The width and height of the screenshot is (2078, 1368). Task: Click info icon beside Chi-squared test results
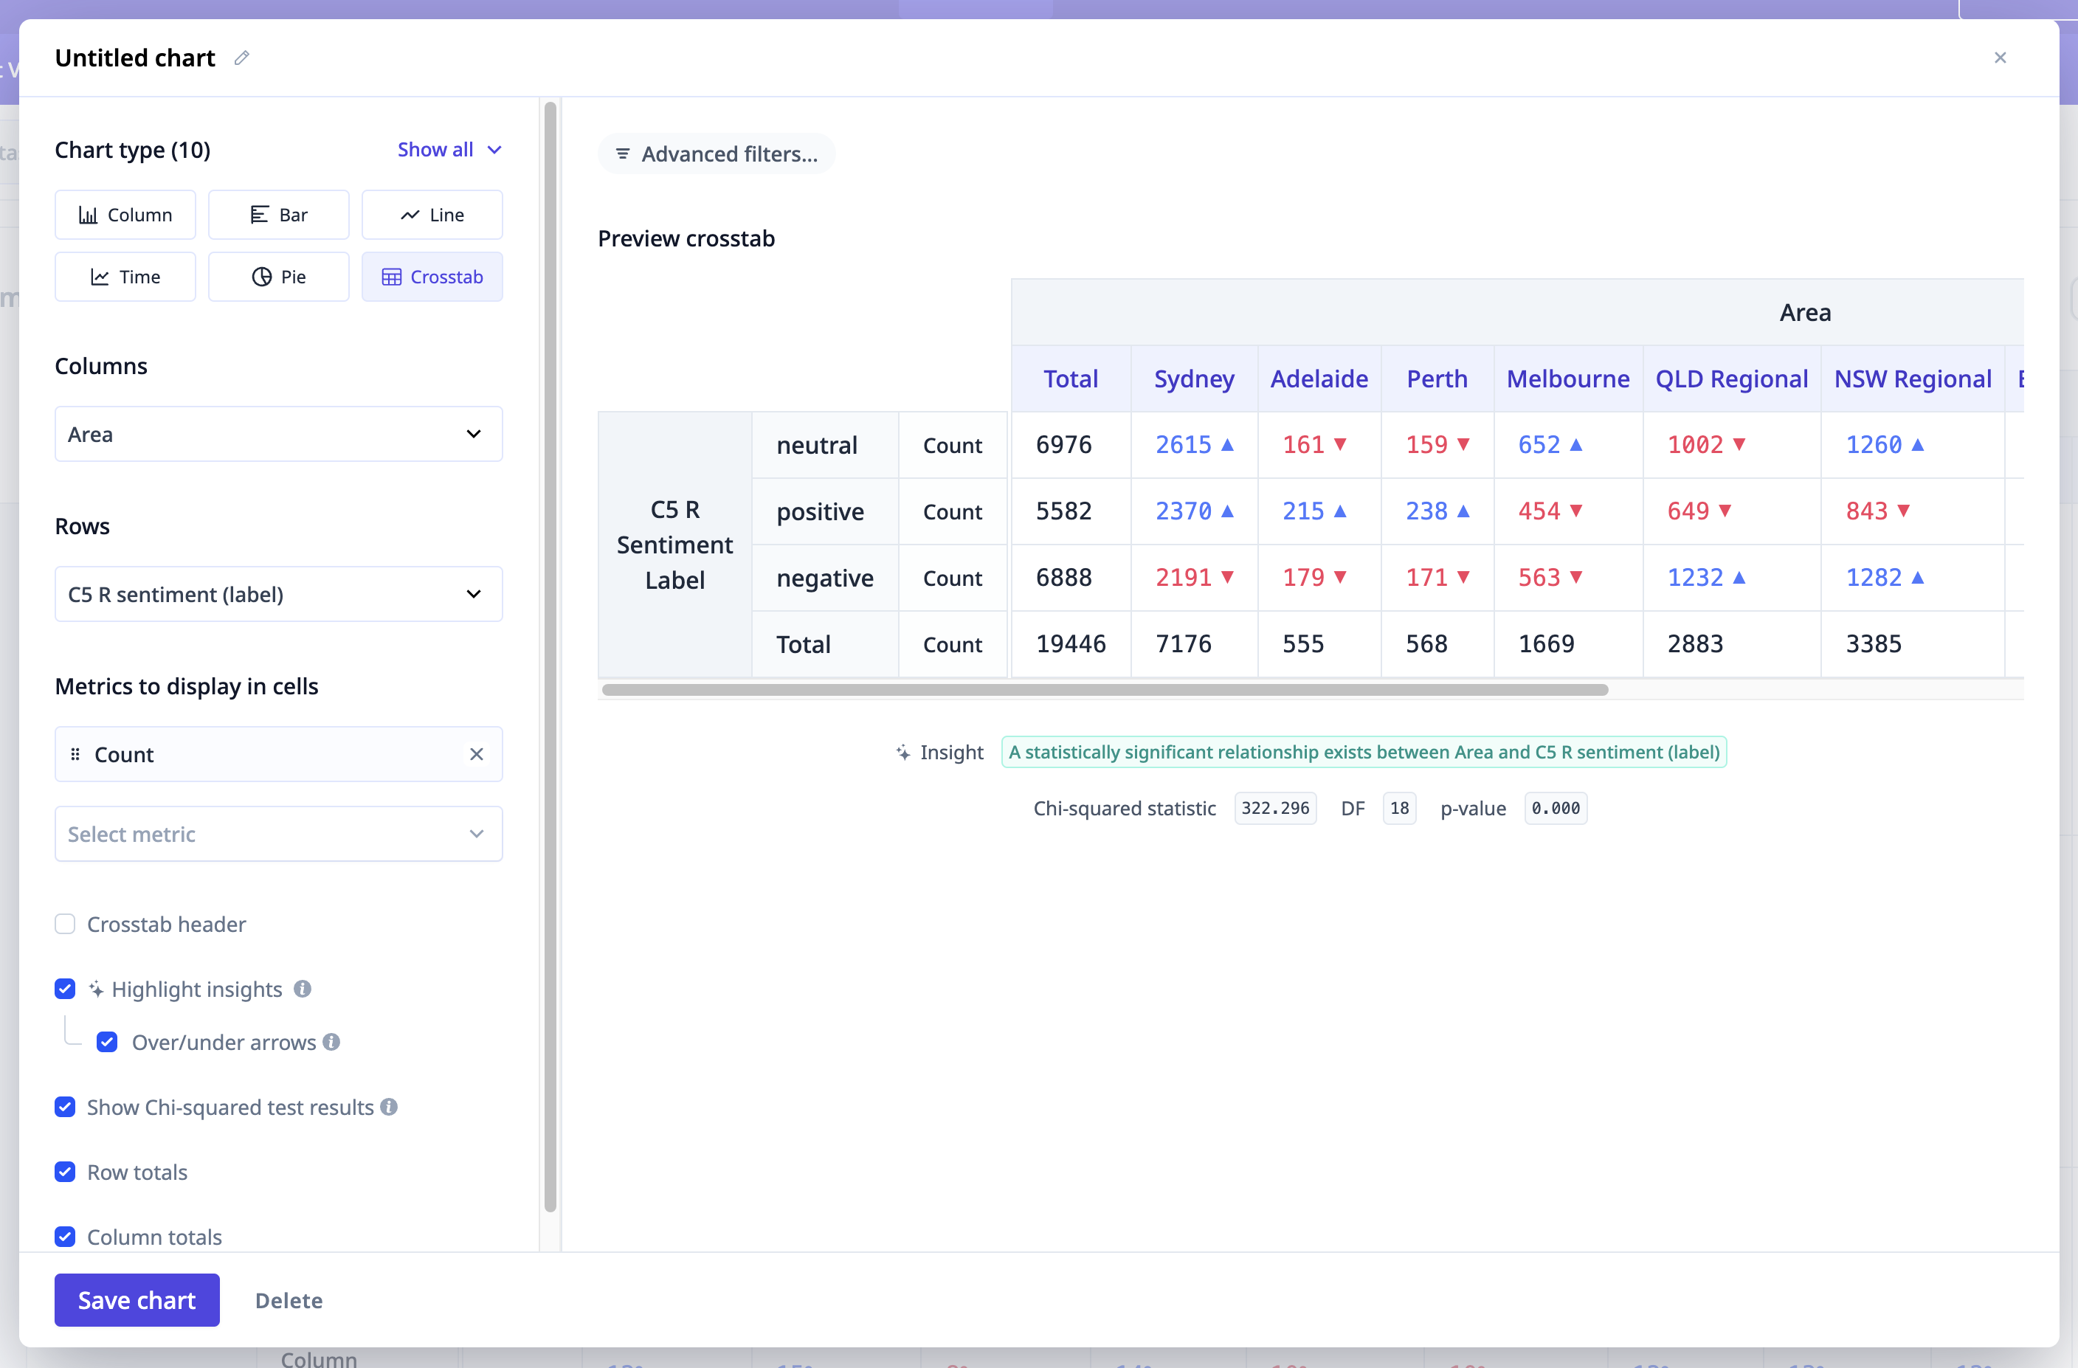coord(390,1107)
